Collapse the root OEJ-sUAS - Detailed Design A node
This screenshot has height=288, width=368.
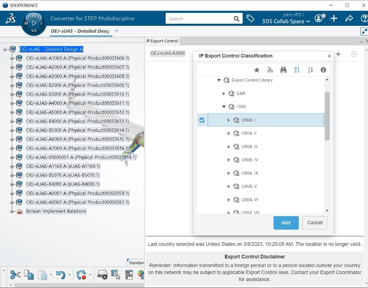[x=5, y=49]
